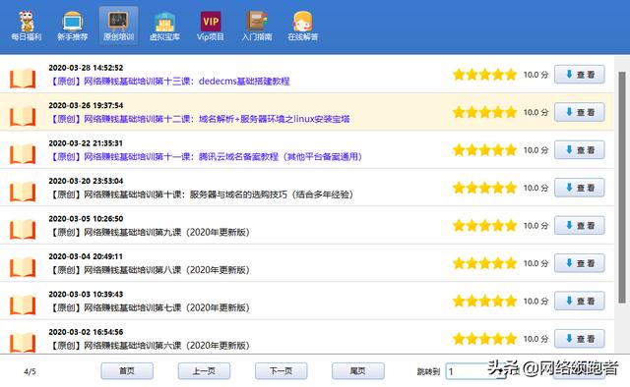Click the star rating of lesson 第七课
Viewport: 630px width, 387px height.
tap(484, 301)
